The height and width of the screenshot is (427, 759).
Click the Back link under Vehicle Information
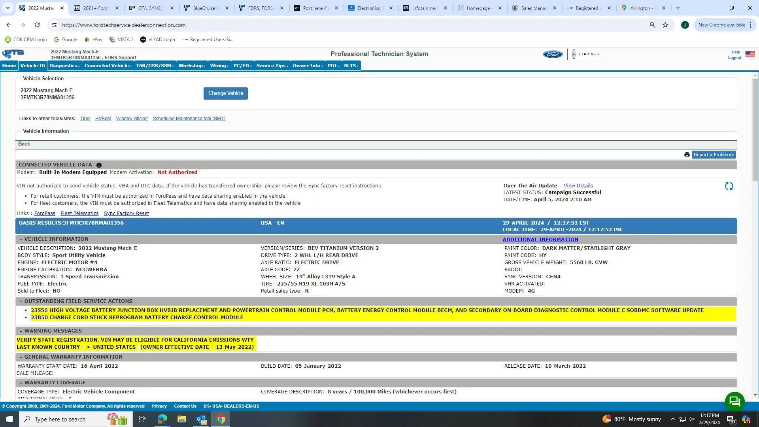tap(24, 144)
